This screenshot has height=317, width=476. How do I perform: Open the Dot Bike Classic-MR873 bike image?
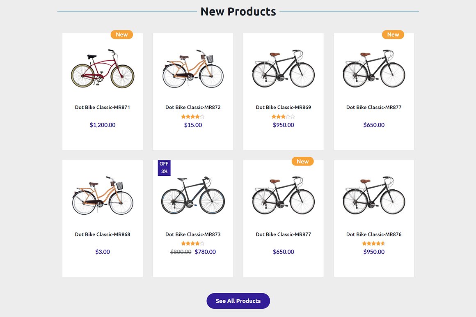coord(193,196)
